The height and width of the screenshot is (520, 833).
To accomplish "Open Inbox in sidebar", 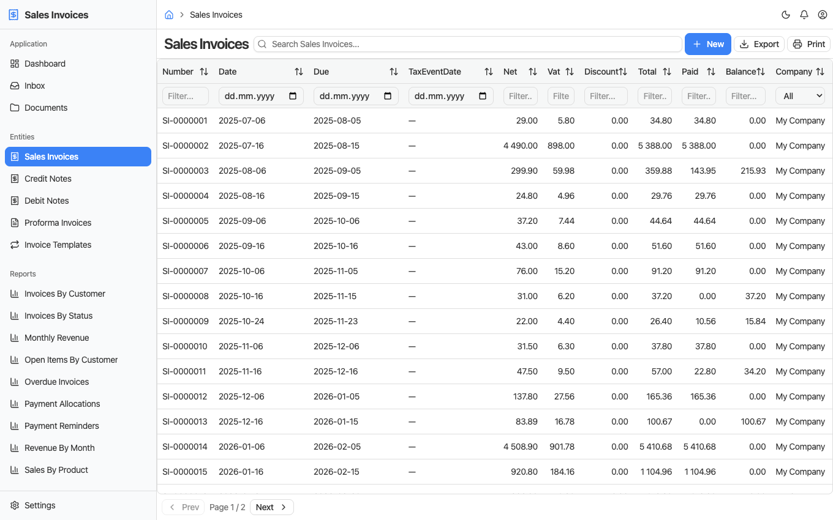I will (78, 86).
